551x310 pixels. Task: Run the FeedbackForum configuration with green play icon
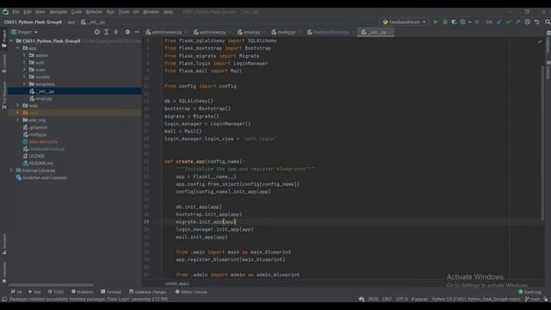436,22
